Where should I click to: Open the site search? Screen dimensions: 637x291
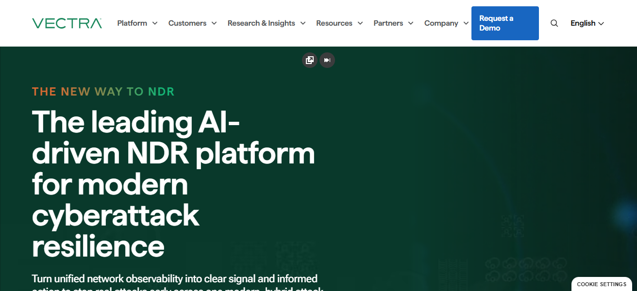[554, 23]
